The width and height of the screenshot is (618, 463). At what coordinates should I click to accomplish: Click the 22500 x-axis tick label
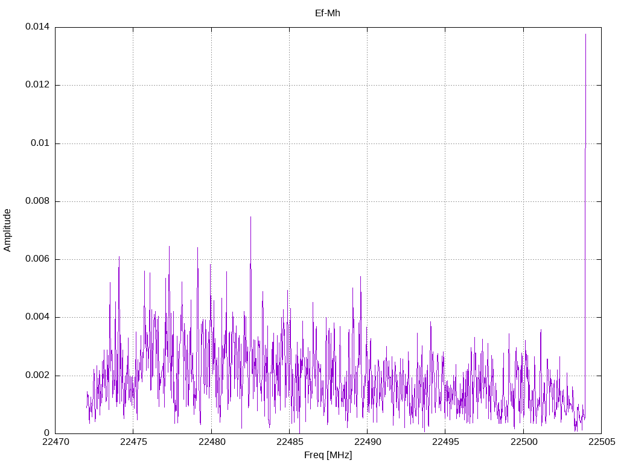click(523, 443)
